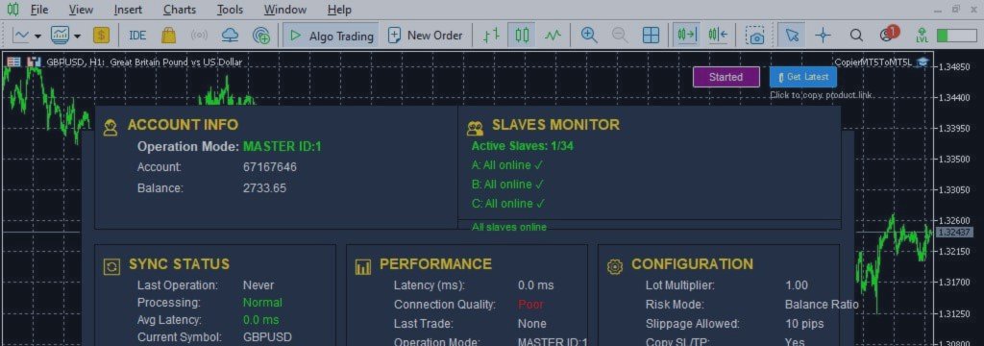Image resolution: width=984 pixels, height=346 pixels.
Task: Click the gold dollar sign icon
Action: [x=101, y=36]
